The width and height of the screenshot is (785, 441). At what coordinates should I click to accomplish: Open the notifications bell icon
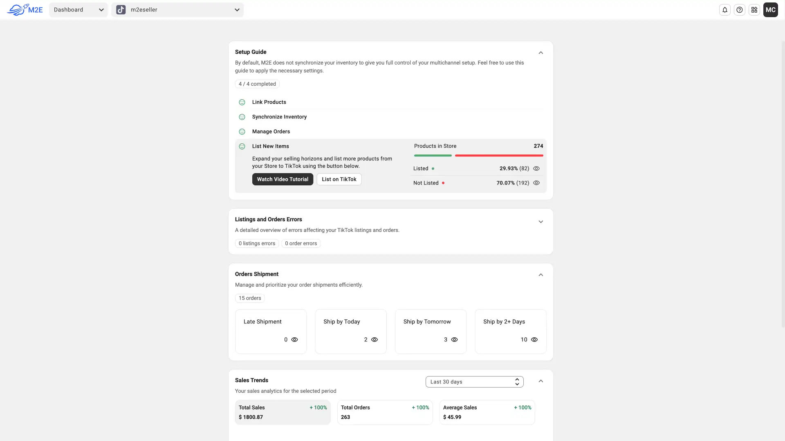(724, 10)
